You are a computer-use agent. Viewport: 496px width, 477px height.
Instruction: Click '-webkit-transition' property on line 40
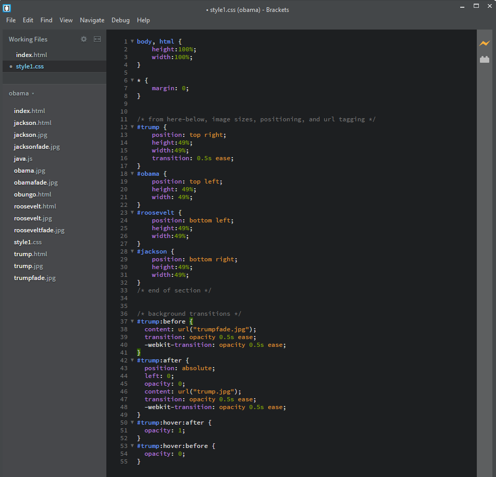(x=178, y=345)
